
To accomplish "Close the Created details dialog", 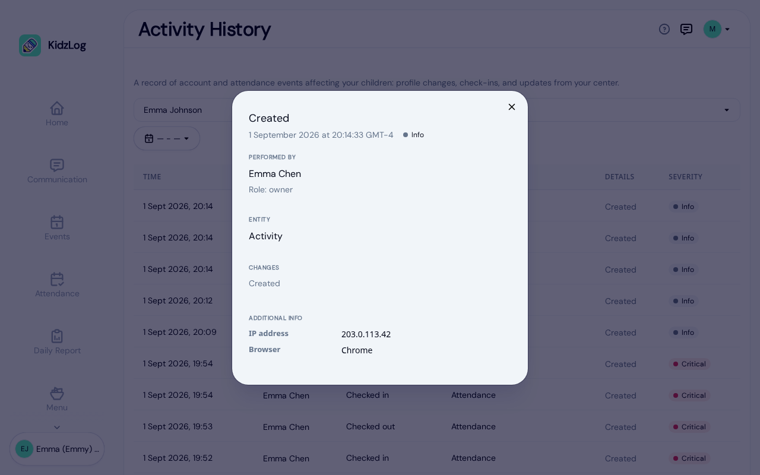I will click(x=512, y=107).
